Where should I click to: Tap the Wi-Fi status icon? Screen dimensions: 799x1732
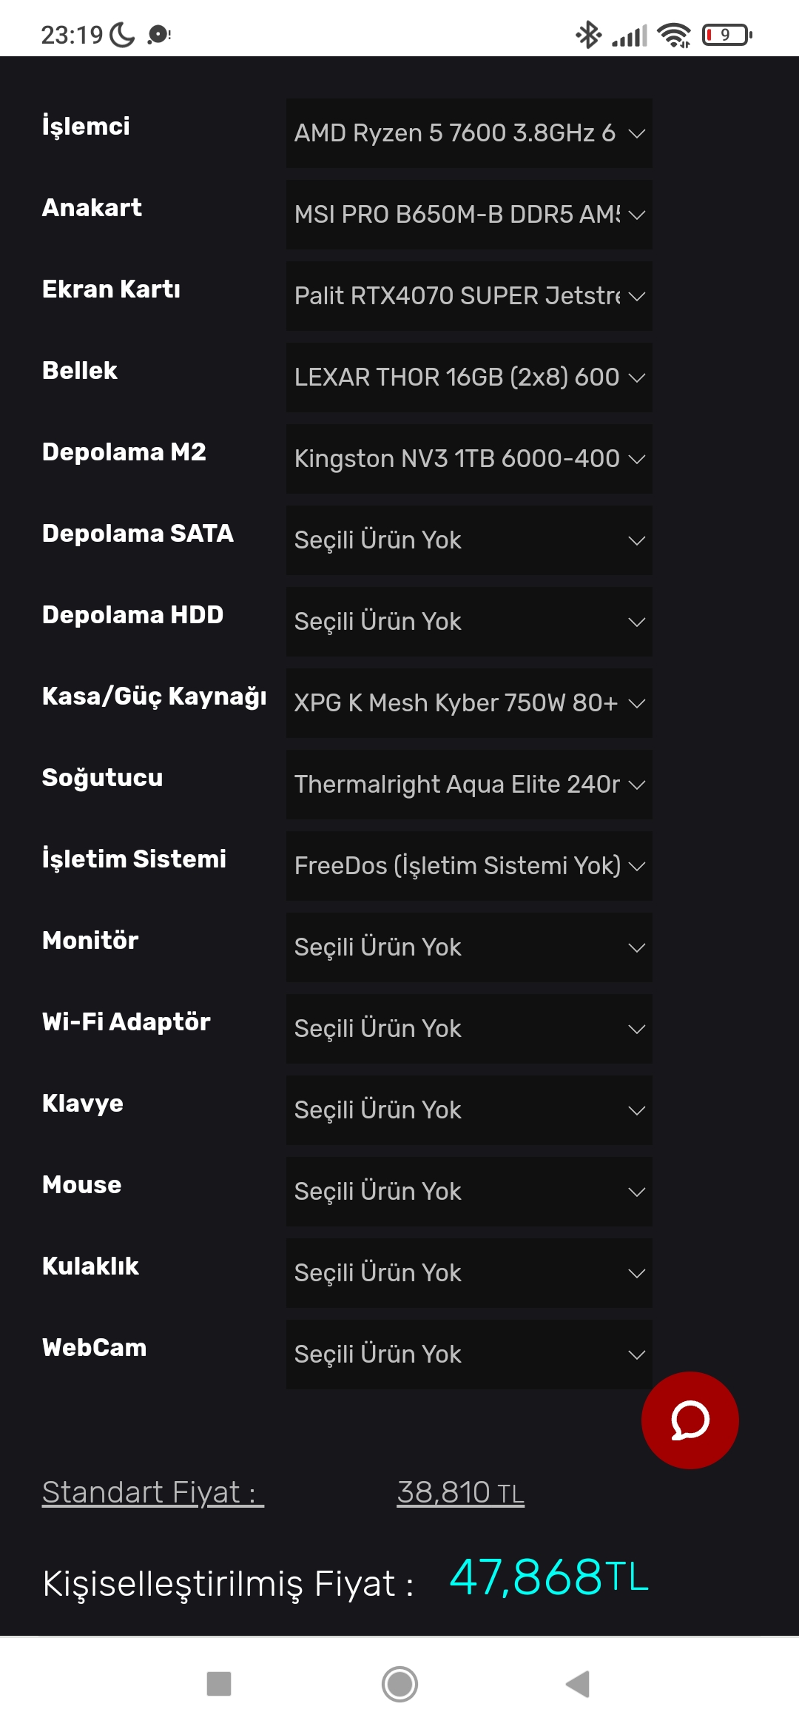(x=673, y=34)
